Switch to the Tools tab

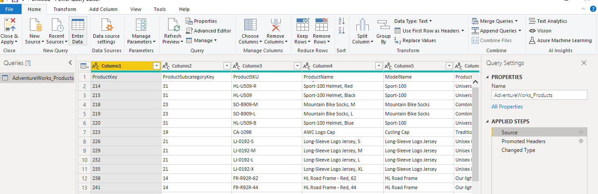tap(160, 9)
